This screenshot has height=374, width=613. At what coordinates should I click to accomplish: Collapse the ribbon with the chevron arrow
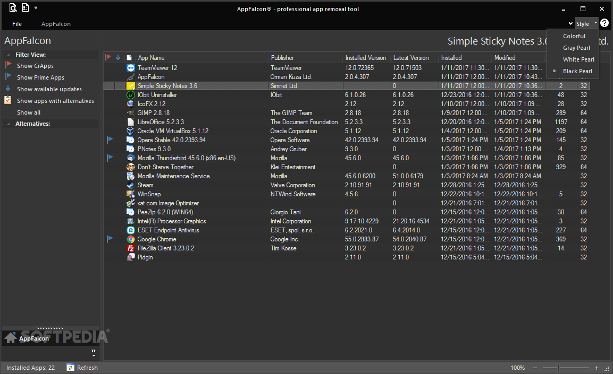(x=570, y=24)
